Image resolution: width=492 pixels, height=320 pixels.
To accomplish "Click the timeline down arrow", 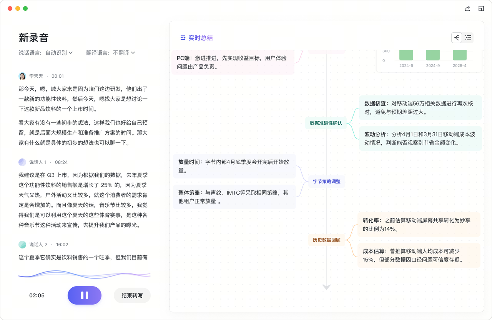I will tap(327, 287).
